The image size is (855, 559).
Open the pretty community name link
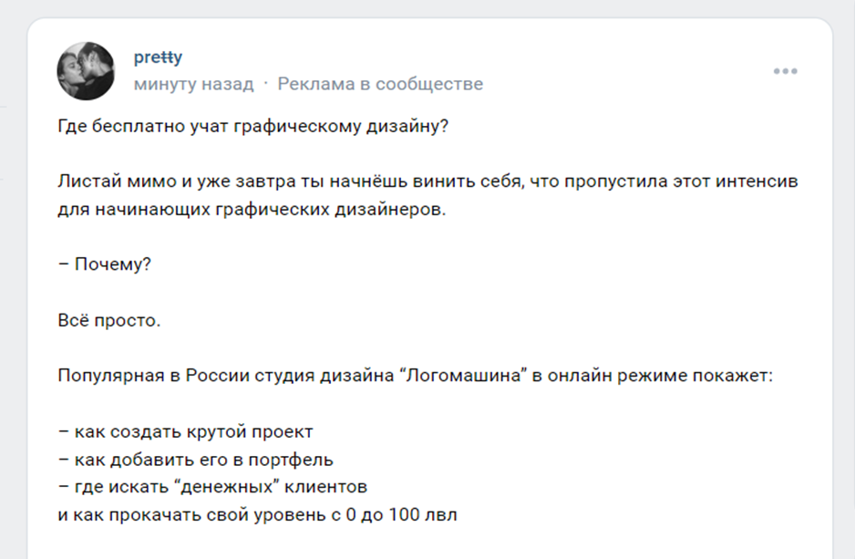[158, 57]
